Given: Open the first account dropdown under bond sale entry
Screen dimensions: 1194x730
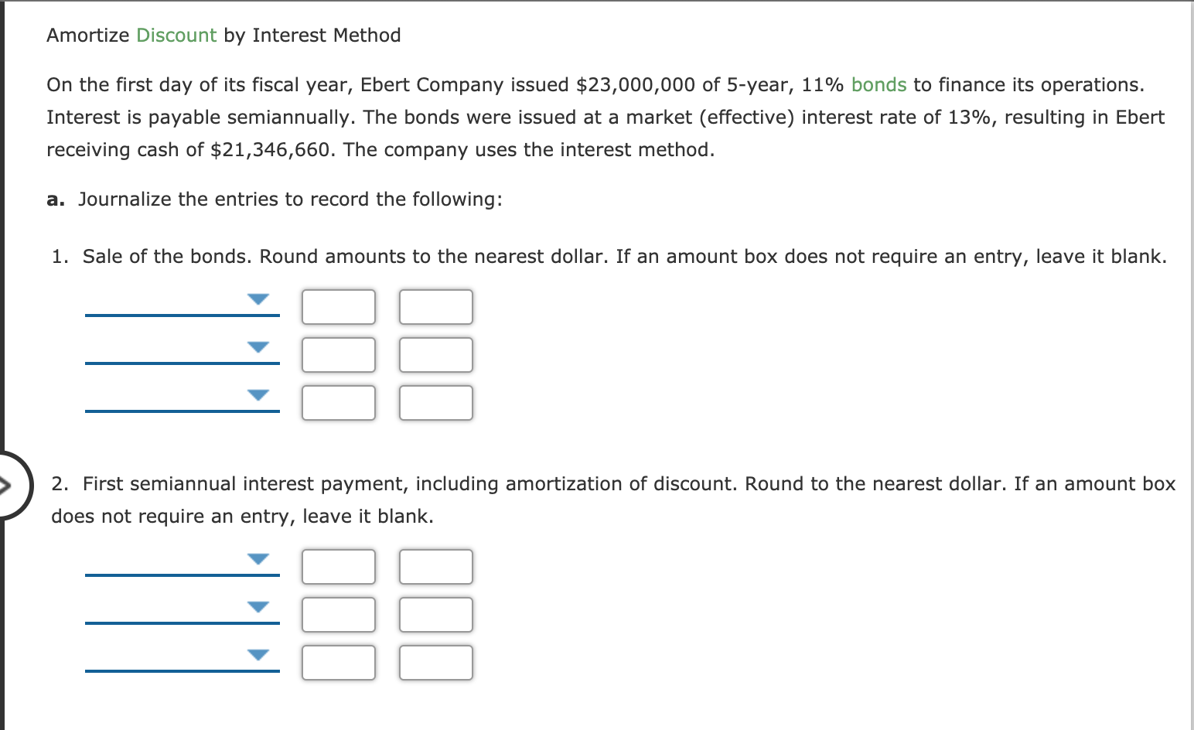Looking at the screenshot, I should pyautogui.click(x=258, y=300).
